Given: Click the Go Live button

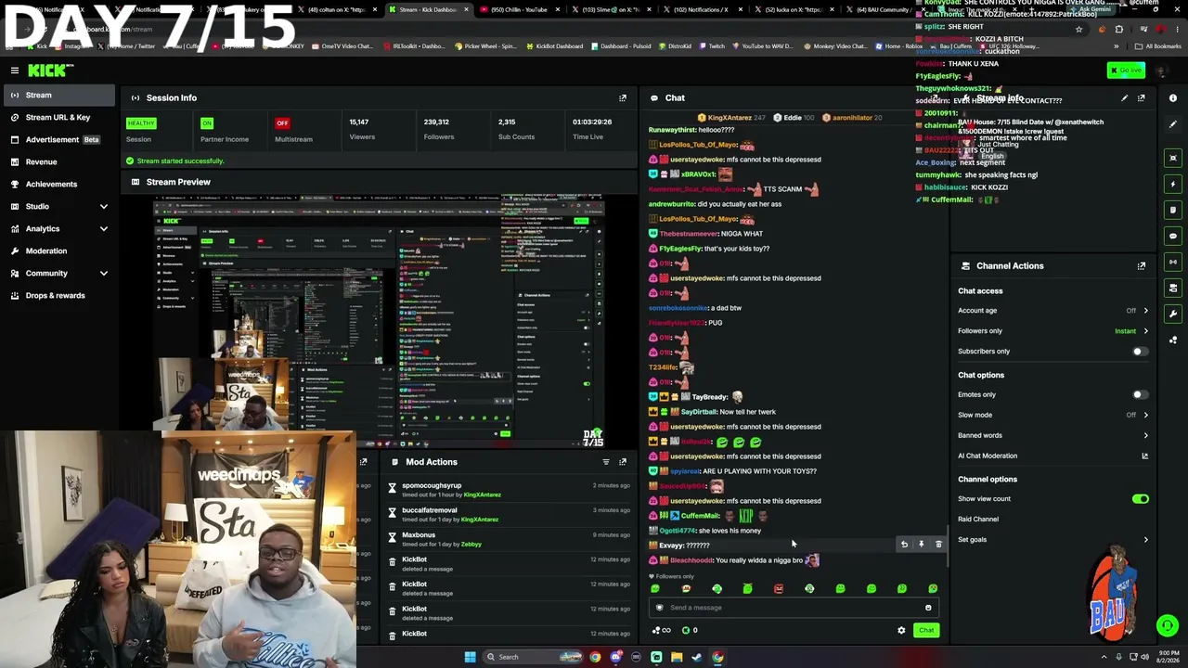Looking at the screenshot, I should pyautogui.click(x=1126, y=71).
